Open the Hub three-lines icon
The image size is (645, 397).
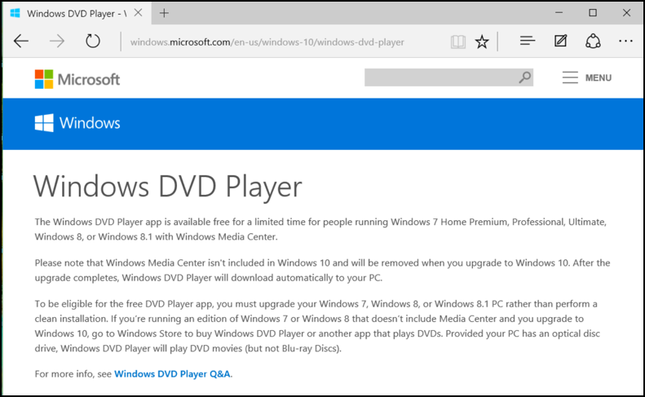point(528,41)
